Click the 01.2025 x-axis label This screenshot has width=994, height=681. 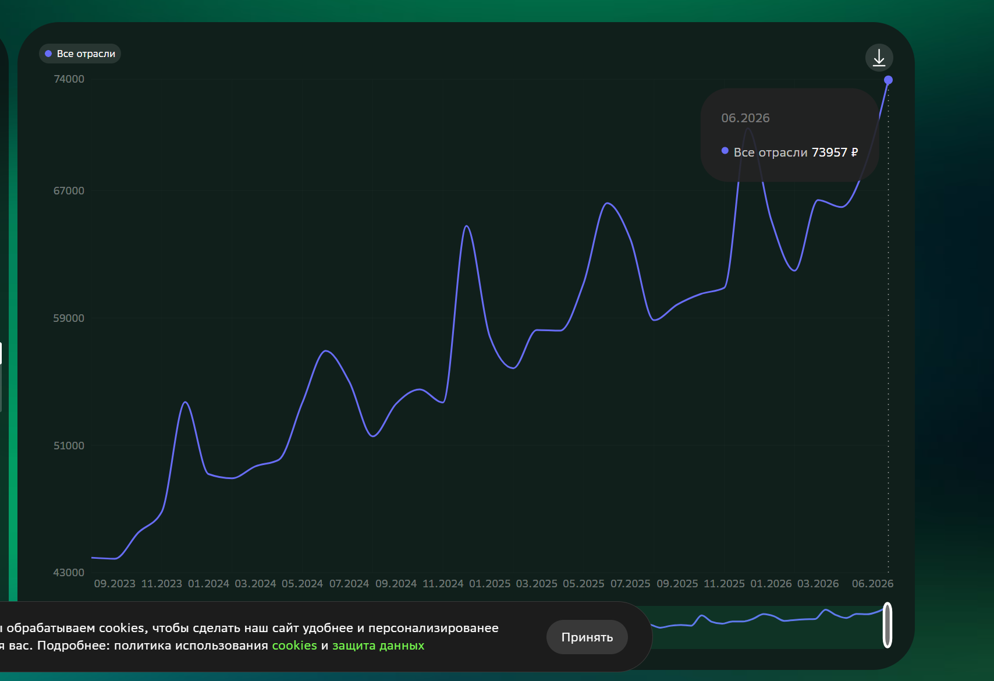(x=490, y=583)
